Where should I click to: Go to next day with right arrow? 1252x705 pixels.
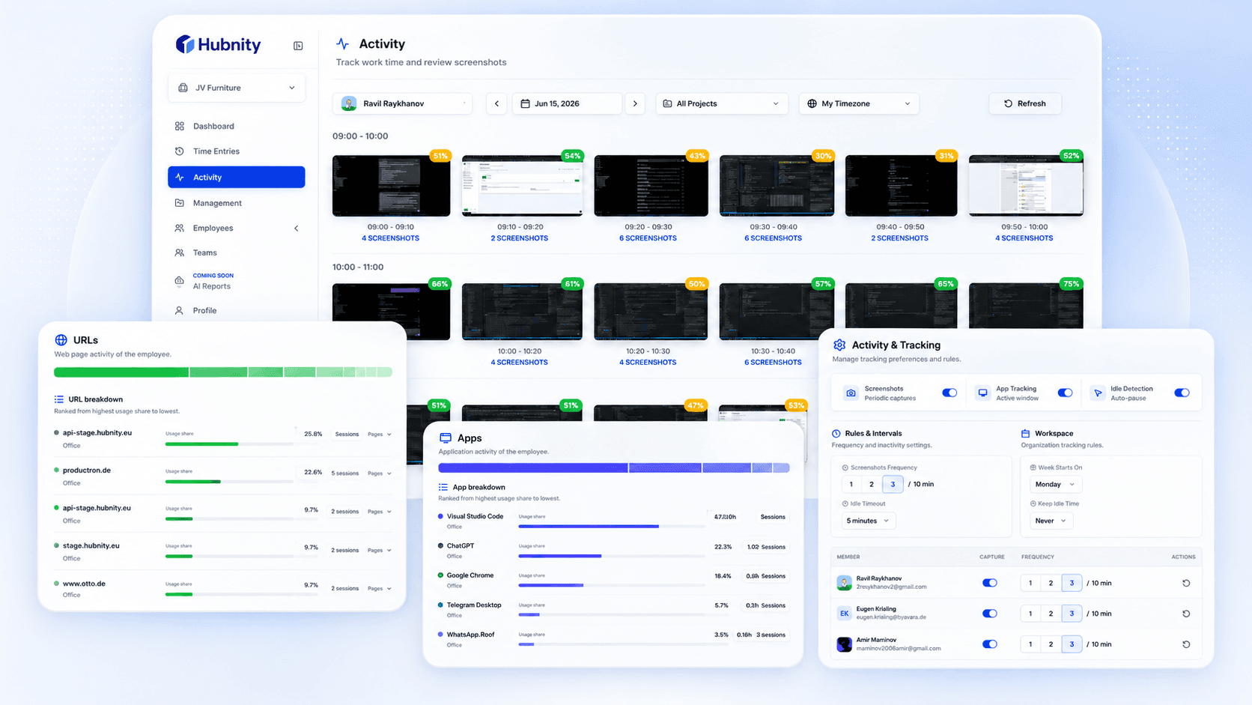(635, 103)
